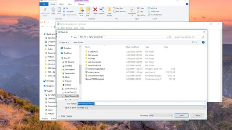Image resolution: width=232 pixels, height=130 pixels.
Task: Click the New folder icon in Explorer ribbon
Action: (109, 10)
